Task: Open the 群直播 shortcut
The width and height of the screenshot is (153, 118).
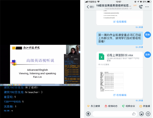Action: pos(145,106)
